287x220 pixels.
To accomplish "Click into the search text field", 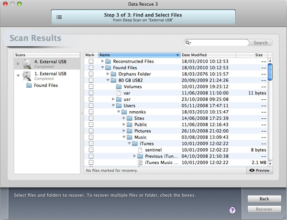I will pyautogui.click(x=220, y=43).
